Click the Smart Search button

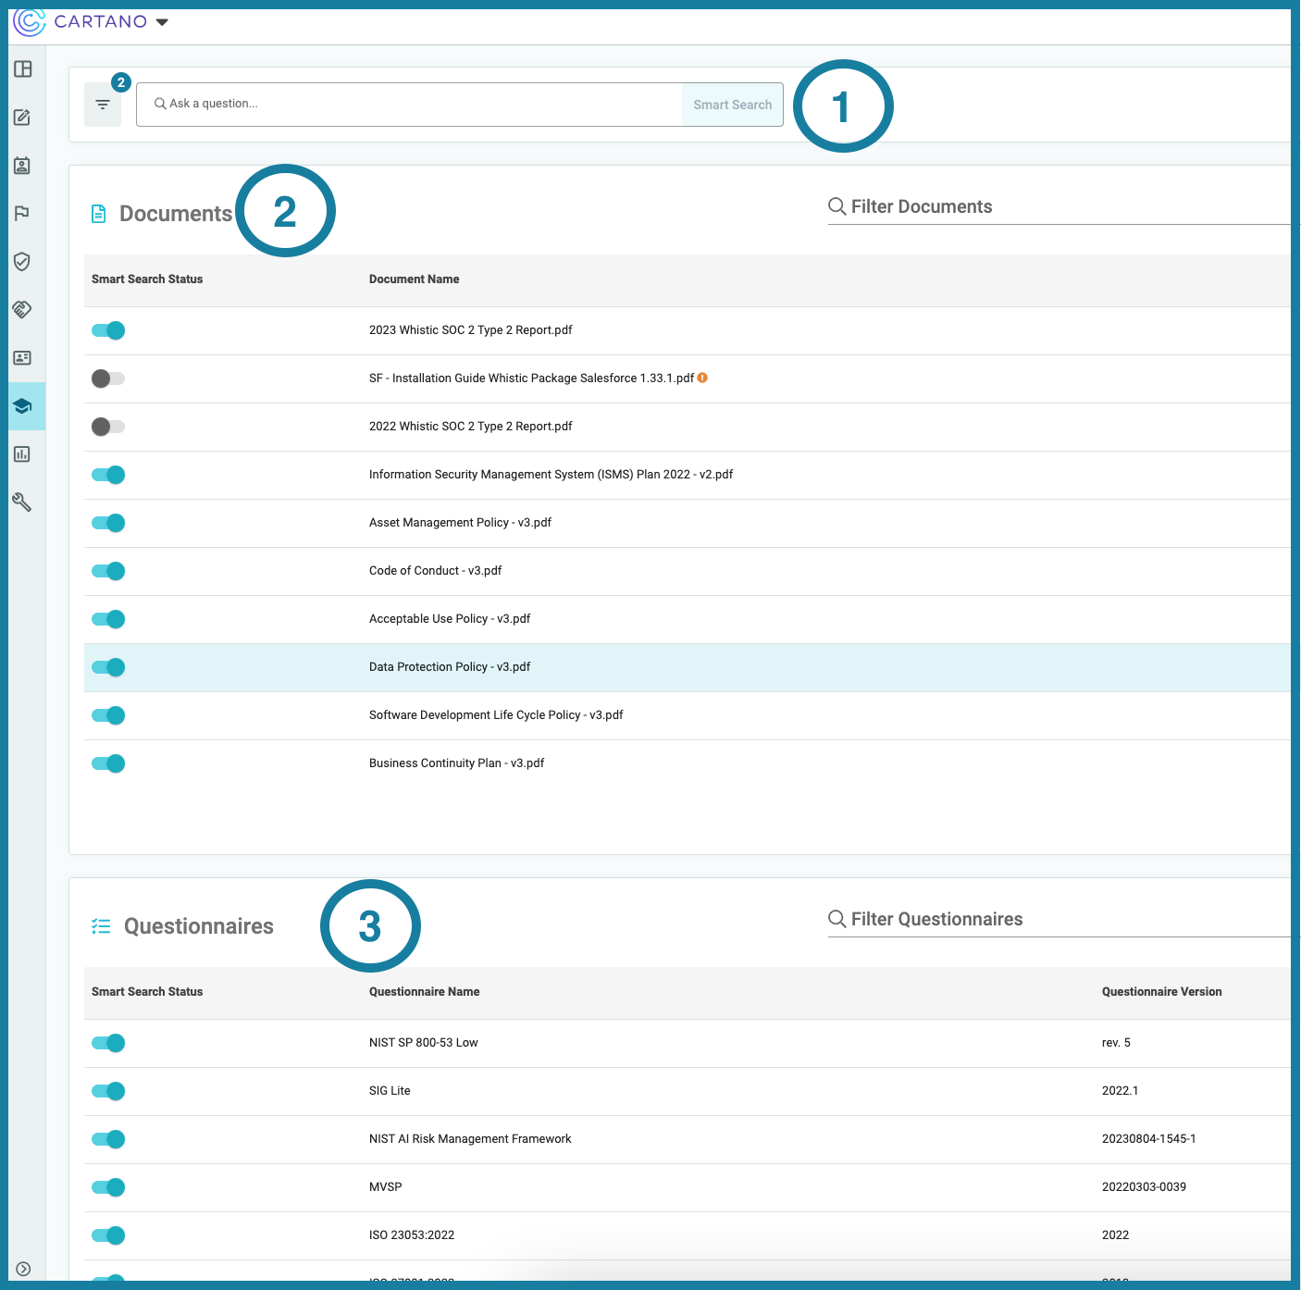[733, 105]
